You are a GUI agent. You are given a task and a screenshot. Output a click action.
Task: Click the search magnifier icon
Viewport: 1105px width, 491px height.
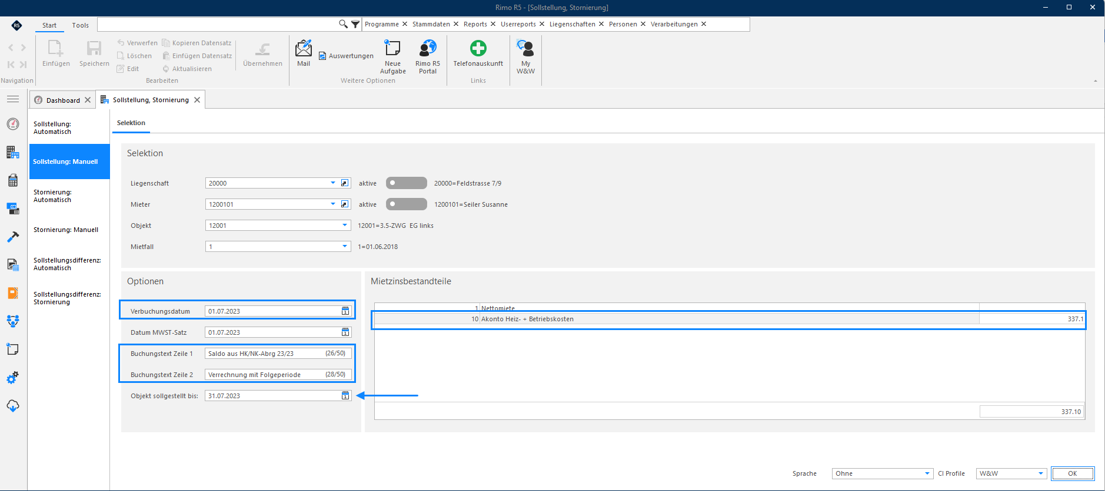coord(343,24)
